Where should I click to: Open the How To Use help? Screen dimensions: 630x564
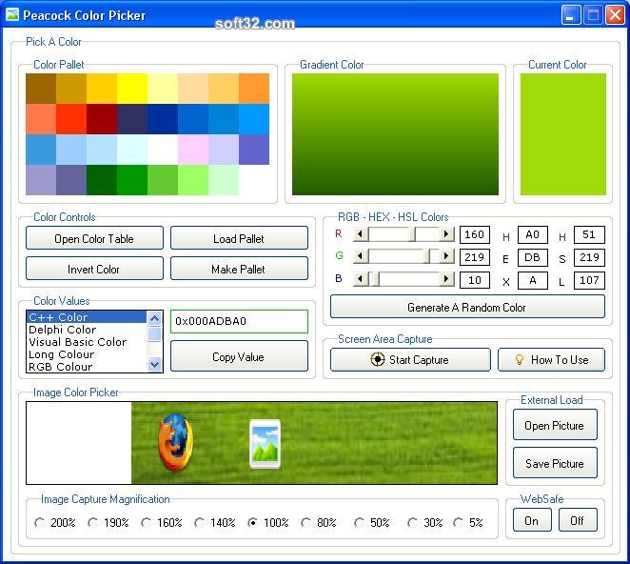click(551, 359)
